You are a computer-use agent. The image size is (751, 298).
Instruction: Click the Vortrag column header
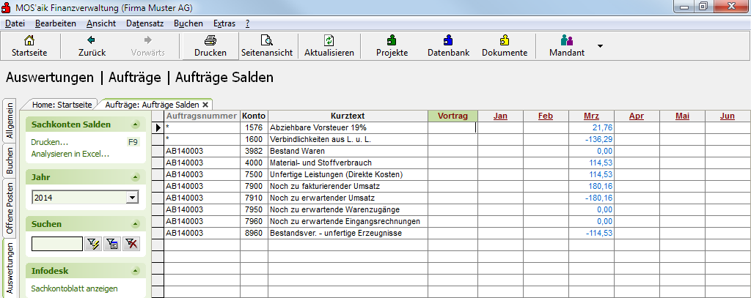coord(453,116)
